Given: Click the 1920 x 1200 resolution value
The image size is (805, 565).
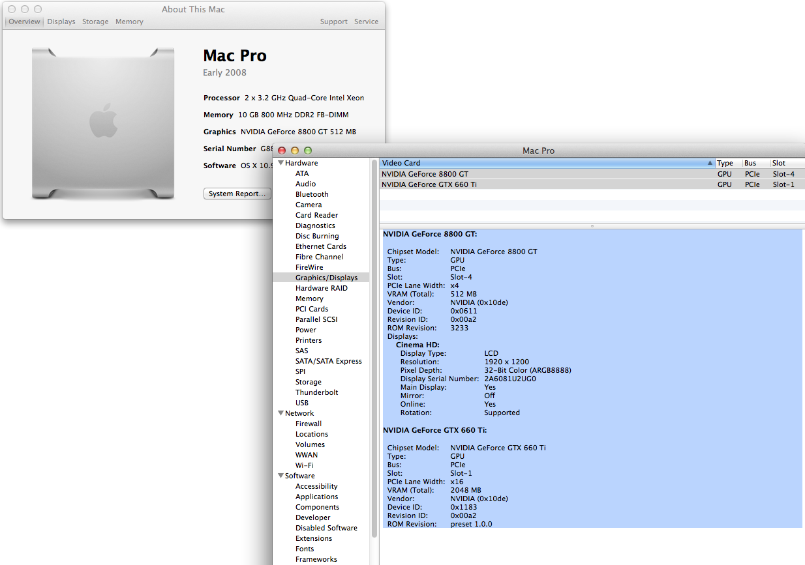Looking at the screenshot, I should [x=507, y=362].
